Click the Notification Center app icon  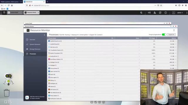[49, 99]
